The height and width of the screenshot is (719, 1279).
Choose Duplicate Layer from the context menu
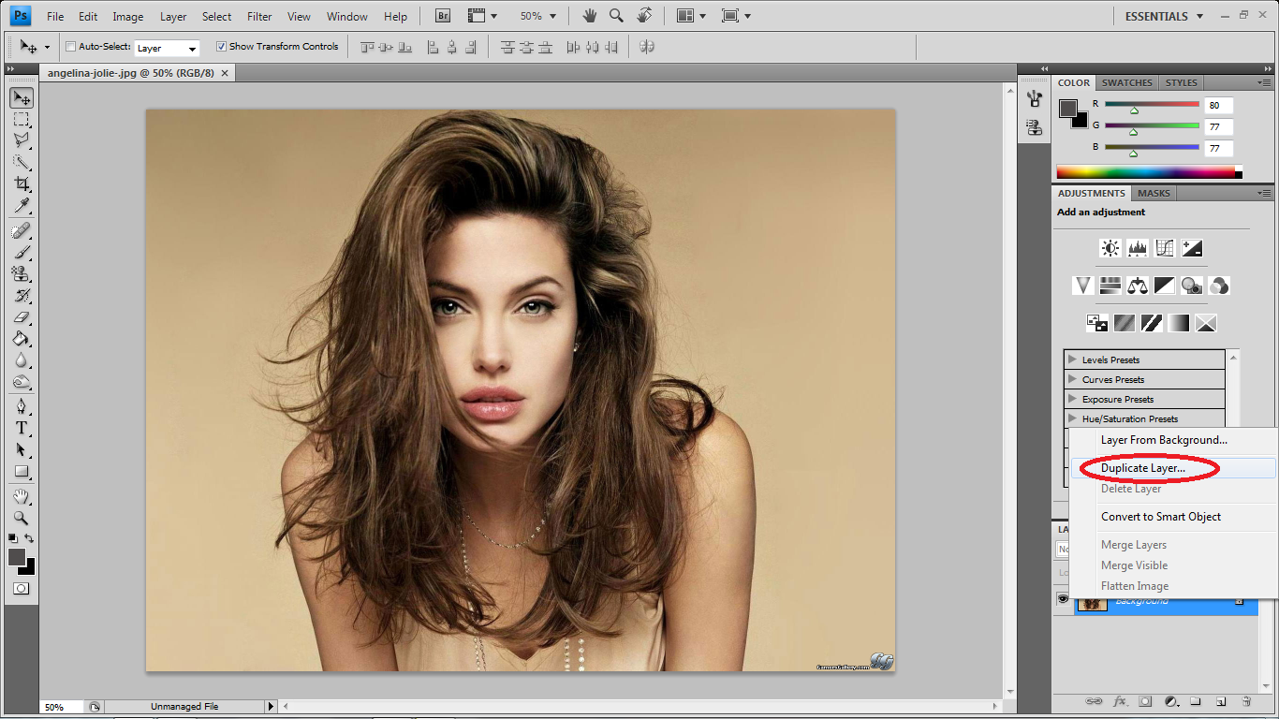[x=1174, y=468]
